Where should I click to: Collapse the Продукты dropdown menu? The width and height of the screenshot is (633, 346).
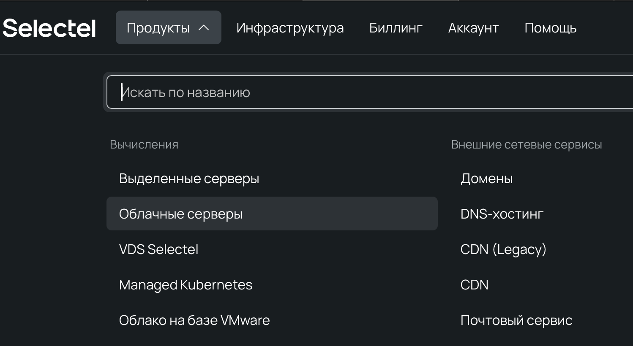169,27
